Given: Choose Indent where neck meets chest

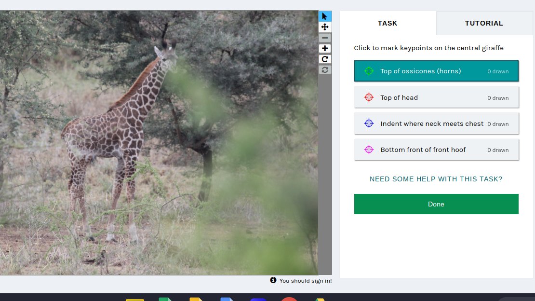Looking at the screenshot, I should click(x=436, y=123).
